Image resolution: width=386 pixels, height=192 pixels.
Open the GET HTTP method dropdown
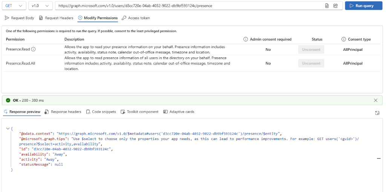click(x=14, y=6)
